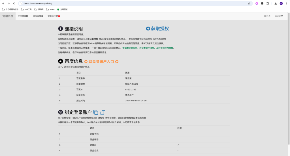This screenshot has width=290, height=156.
Task: Open site info icon in address bar
Action: point(21,3)
